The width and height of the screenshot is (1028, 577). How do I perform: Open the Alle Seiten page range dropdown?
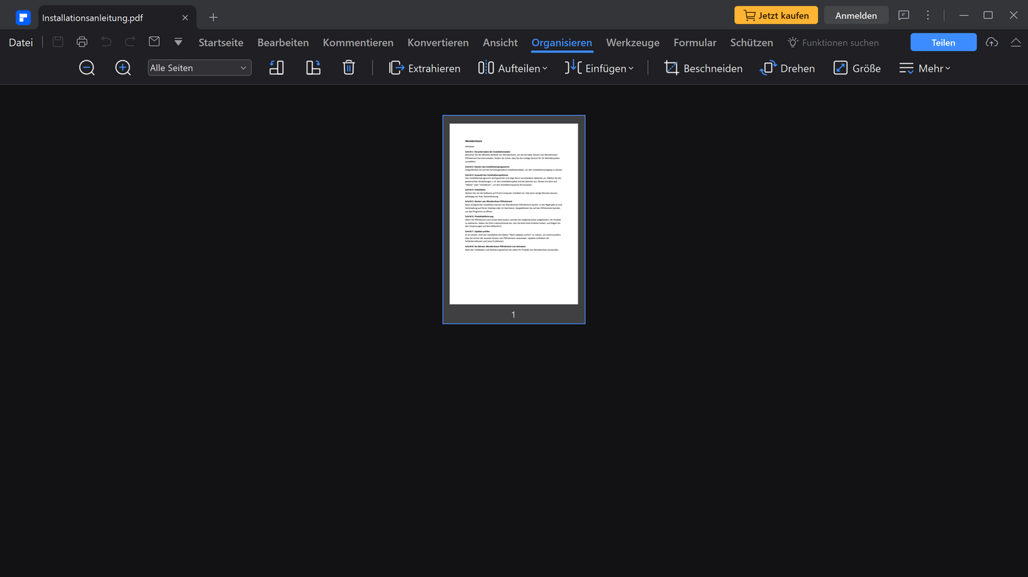click(199, 68)
